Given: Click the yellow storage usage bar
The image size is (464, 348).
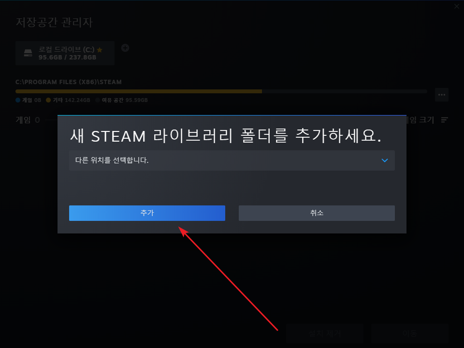Looking at the screenshot, I should tap(139, 91).
